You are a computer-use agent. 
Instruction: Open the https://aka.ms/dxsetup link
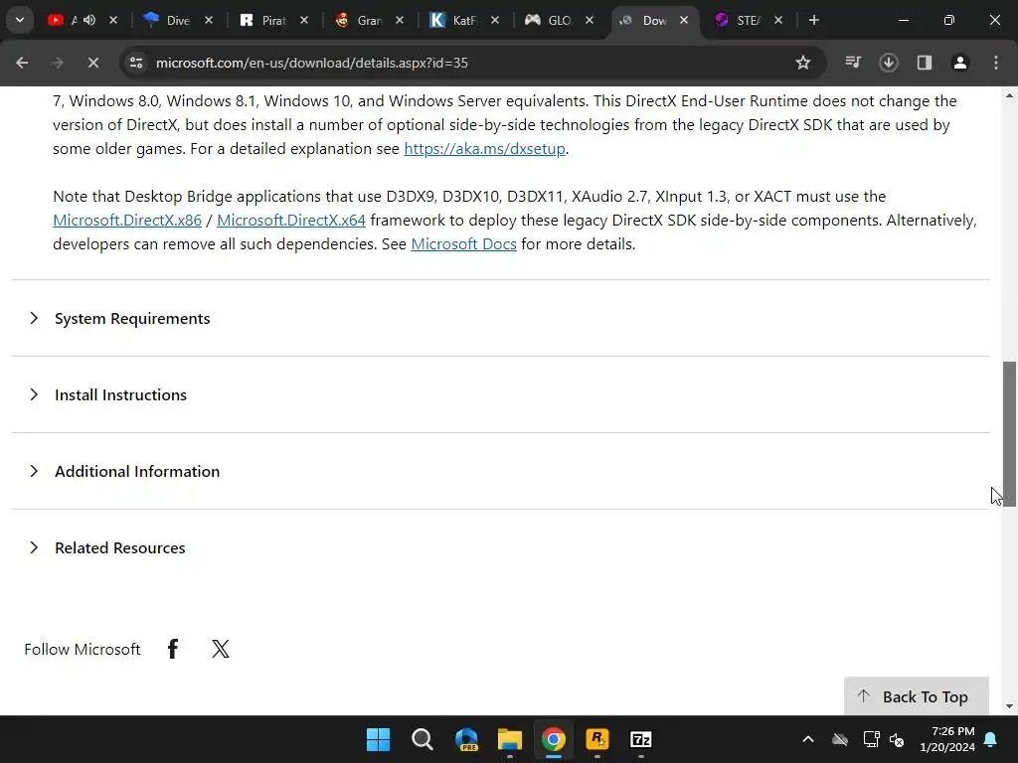(x=484, y=149)
